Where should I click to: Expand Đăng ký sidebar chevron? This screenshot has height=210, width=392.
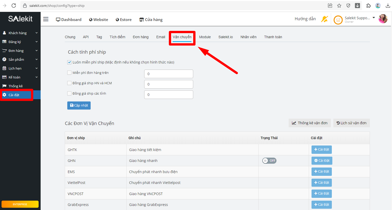click(37, 42)
